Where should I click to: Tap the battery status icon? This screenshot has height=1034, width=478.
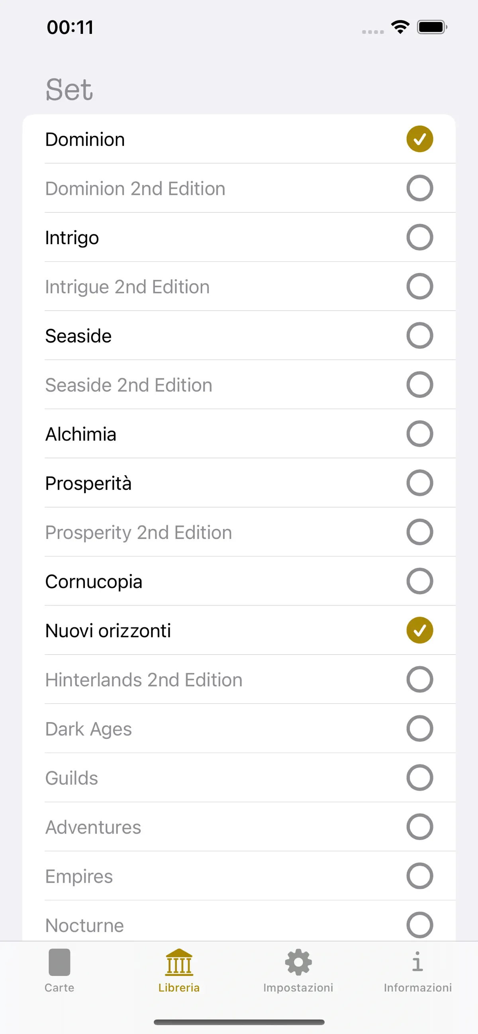(432, 27)
